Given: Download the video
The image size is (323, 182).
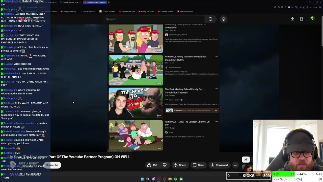Looking at the screenshot, I should click(219, 165).
